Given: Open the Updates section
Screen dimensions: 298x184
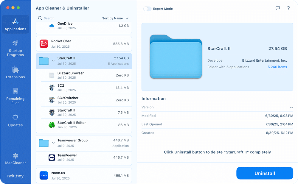Looking at the screenshot, I should coord(15,120).
